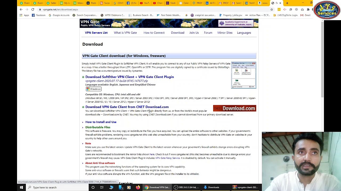Click the green icon beside SoftEther download link
This screenshot has height=191, width=341.
(83, 77)
